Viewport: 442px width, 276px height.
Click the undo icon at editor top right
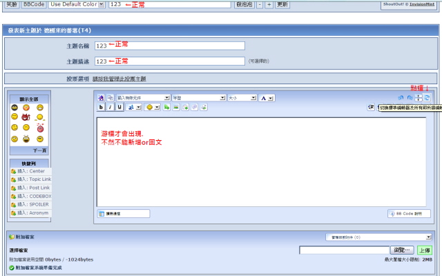click(401, 98)
